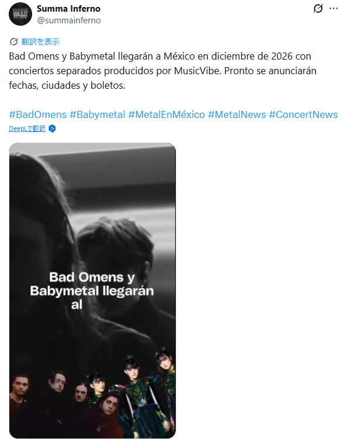348x442 pixels.
Task: Click the Summa Inferno profile avatar
Action: (x=20, y=14)
